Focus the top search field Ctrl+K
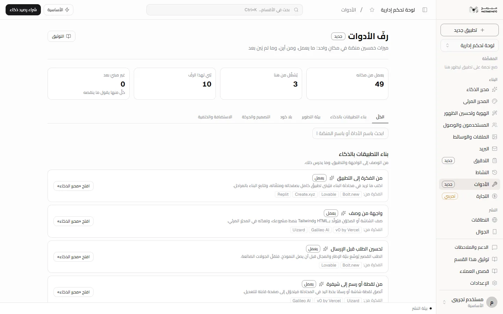This screenshot has height=314, width=503. 225,10
